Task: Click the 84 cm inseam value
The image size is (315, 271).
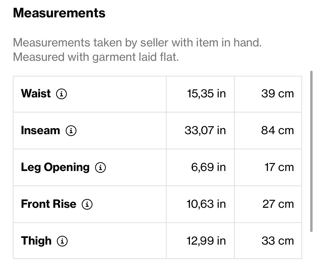Action: coord(277,131)
